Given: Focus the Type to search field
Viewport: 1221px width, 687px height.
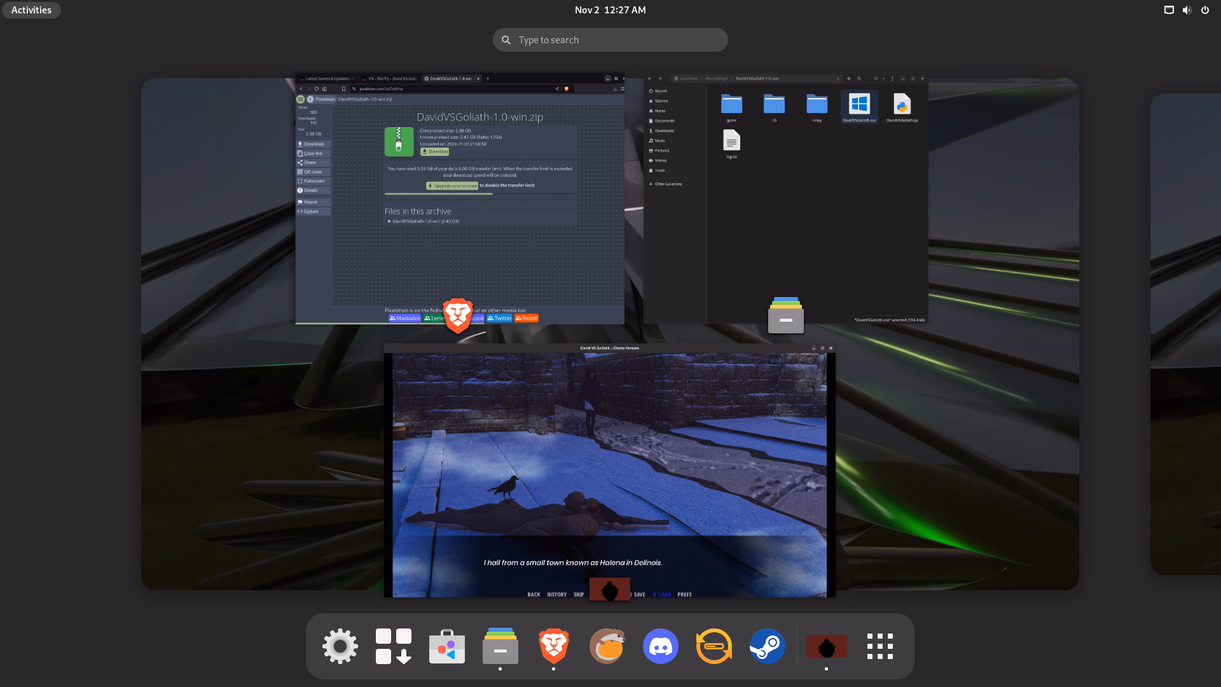Looking at the screenshot, I should pos(610,39).
